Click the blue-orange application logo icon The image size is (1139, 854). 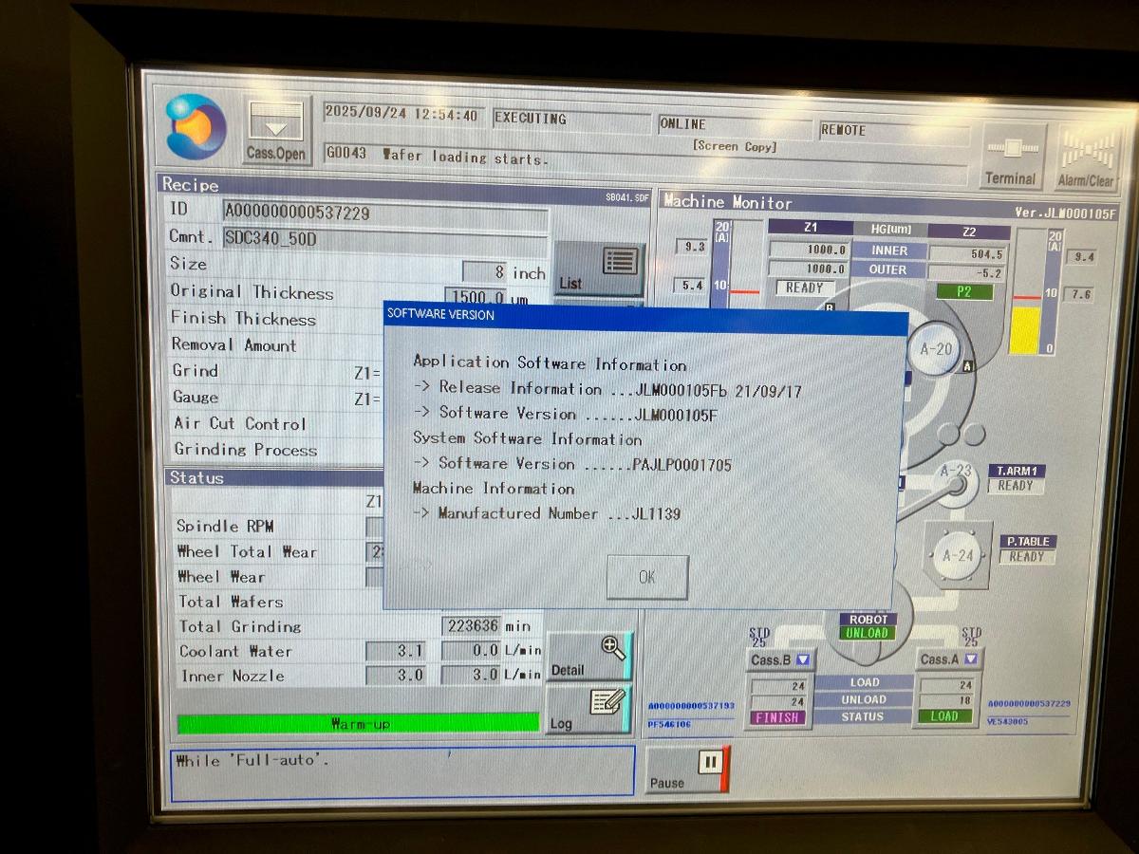(x=196, y=127)
